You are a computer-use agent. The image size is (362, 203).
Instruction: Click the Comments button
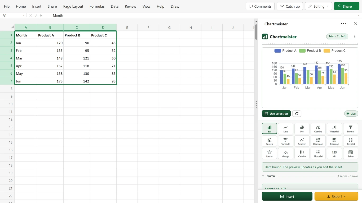tap(260, 6)
